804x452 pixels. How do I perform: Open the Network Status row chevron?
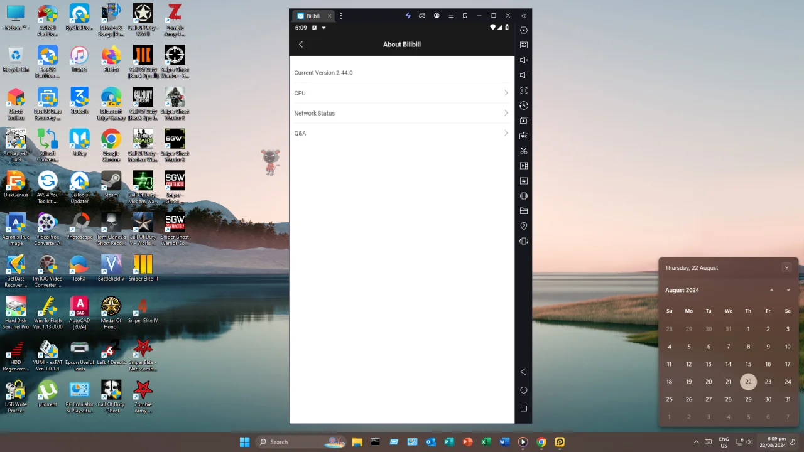click(x=506, y=113)
